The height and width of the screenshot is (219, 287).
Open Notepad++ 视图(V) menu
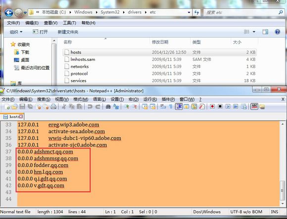(x=62, y=99)
